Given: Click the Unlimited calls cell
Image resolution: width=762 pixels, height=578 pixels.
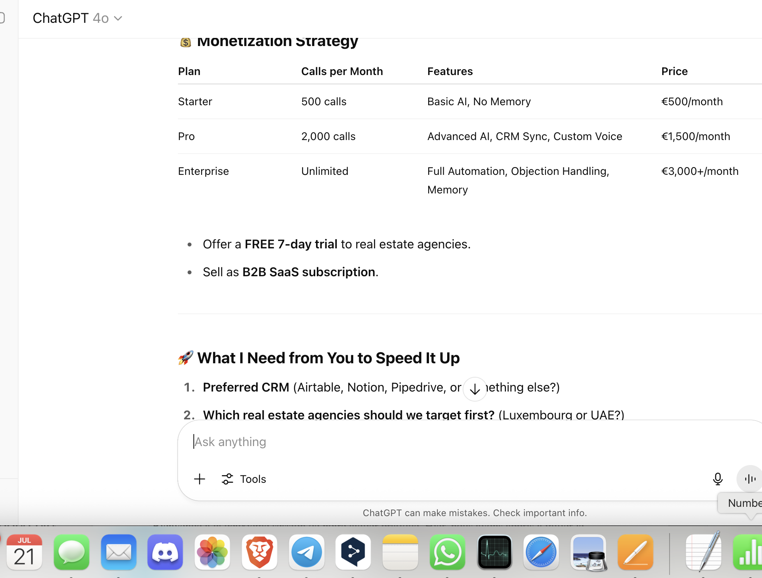Looking at the screenshot, I should point(325,171).
